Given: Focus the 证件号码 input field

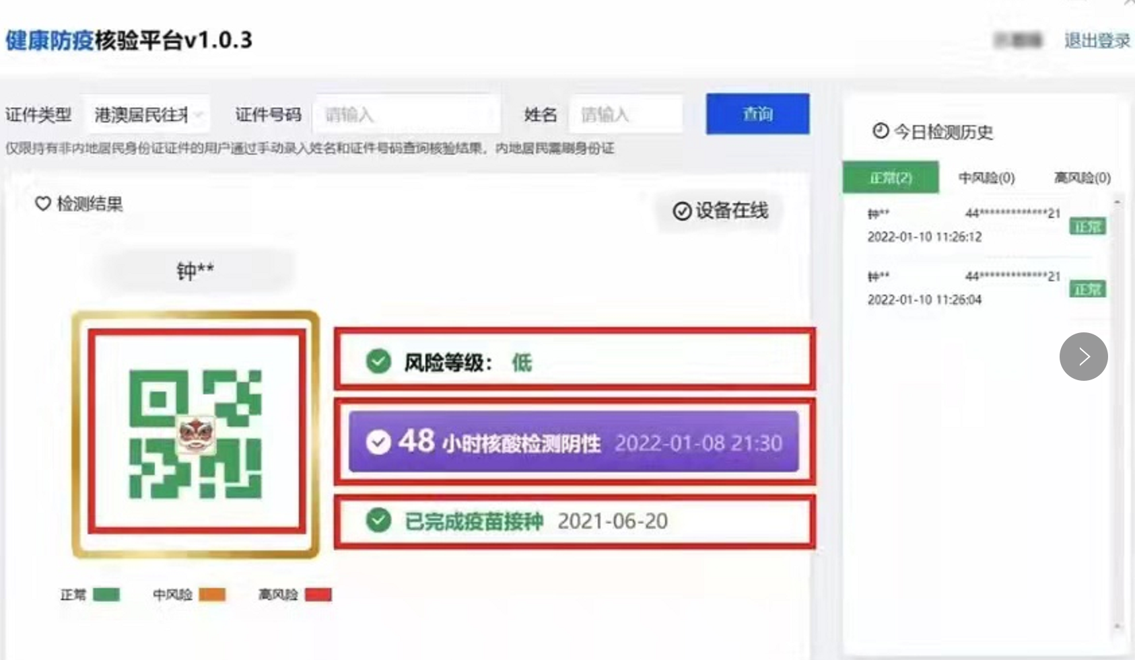Looking at the screenshot, I should coord(407,114).
